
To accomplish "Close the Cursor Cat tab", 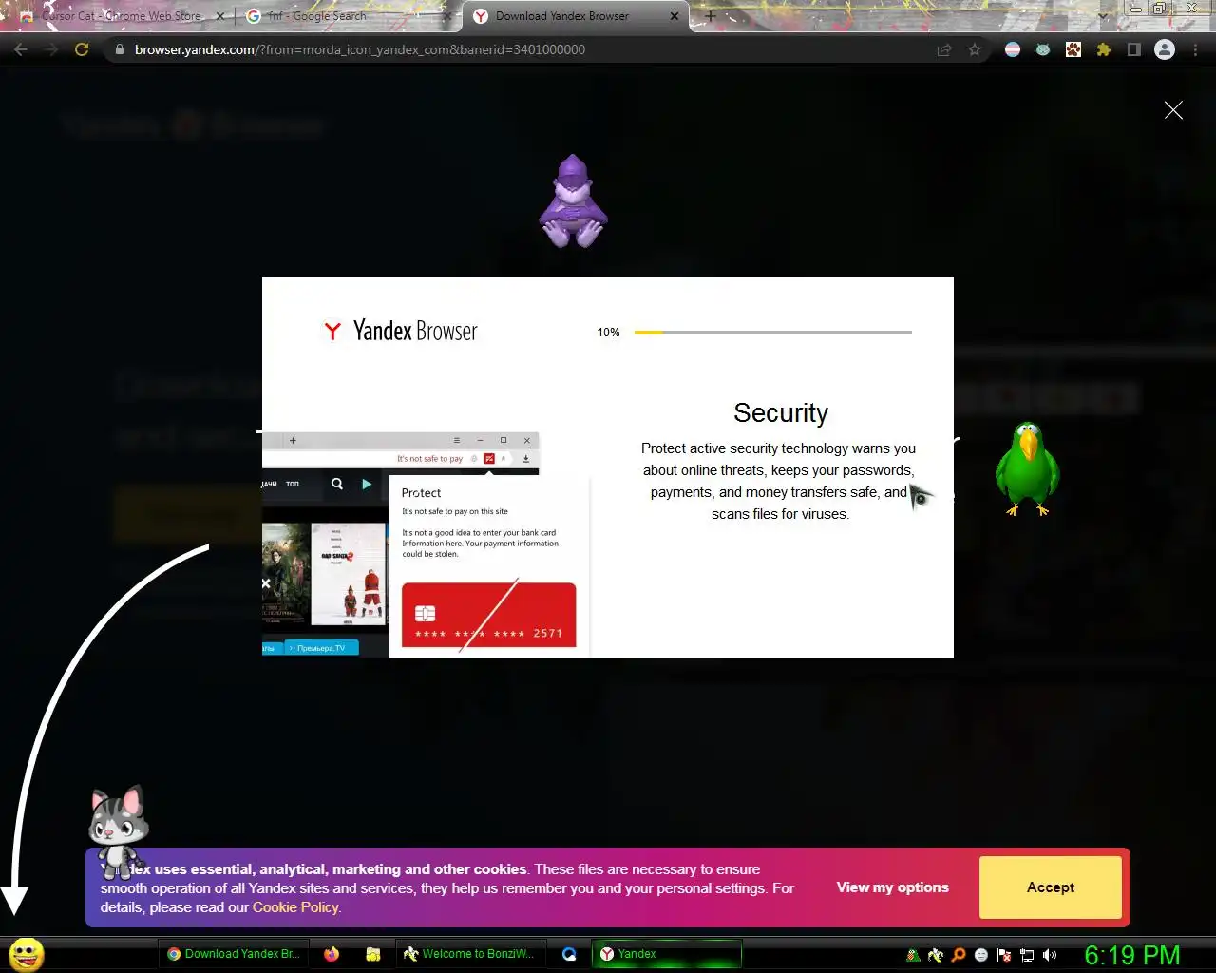I will (220, 16).
